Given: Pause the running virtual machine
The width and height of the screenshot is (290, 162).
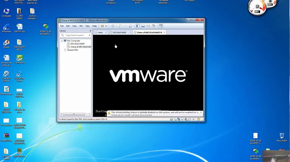Looking at the screenshot, I should 102,26.
